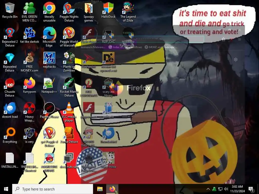Click the Type here to search box

tap(53, 189)
